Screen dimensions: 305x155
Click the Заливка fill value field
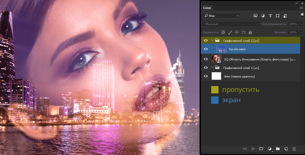click(x=292, y=32)
